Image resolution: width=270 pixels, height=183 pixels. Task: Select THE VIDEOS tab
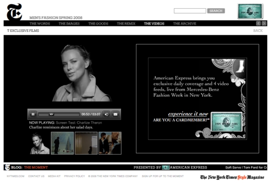tap(154, 24)
